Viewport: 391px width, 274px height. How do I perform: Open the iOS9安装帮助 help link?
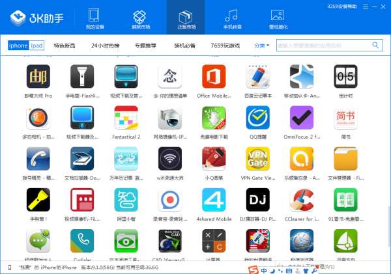click(x=341, y=7)
